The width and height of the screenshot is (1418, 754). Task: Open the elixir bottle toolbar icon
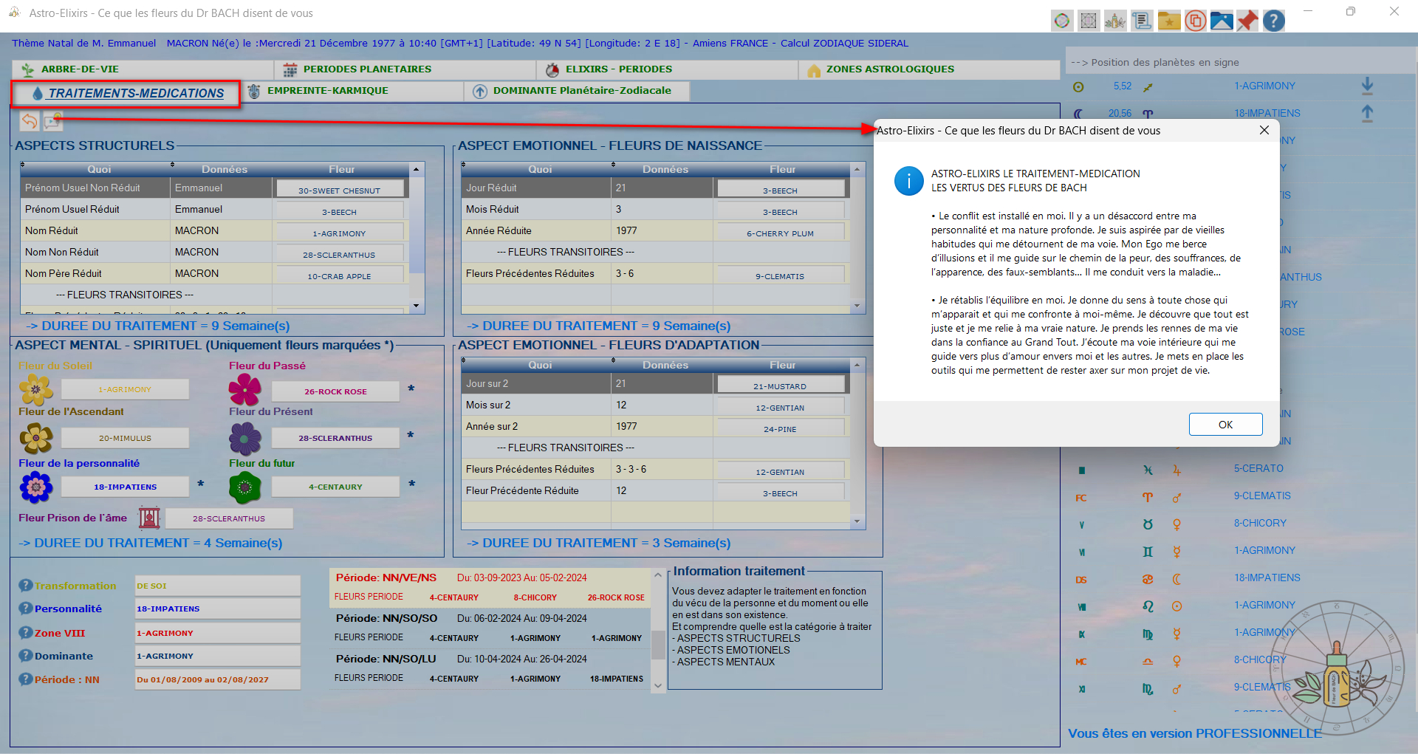pyautogui.click(x=1115, y=21)
